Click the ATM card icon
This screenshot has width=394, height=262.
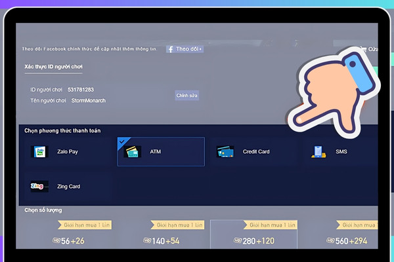132,152
